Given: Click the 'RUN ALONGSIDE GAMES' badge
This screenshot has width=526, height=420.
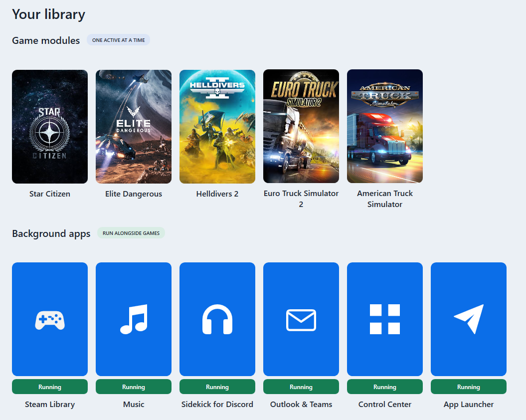Looking at the screenshot, I should coord(131,233).
